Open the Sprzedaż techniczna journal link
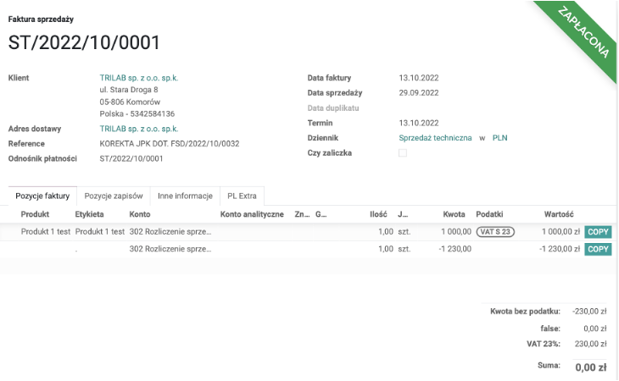 435,137
